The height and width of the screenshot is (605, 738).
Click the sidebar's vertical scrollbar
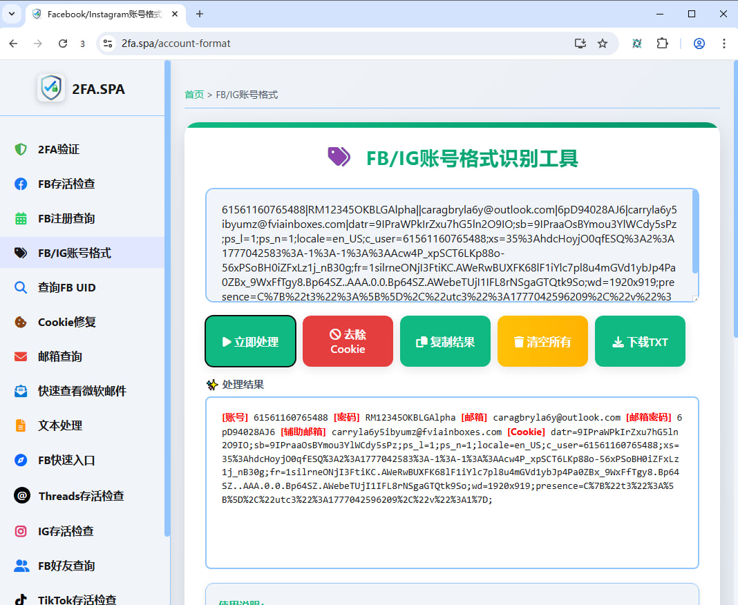167,298
